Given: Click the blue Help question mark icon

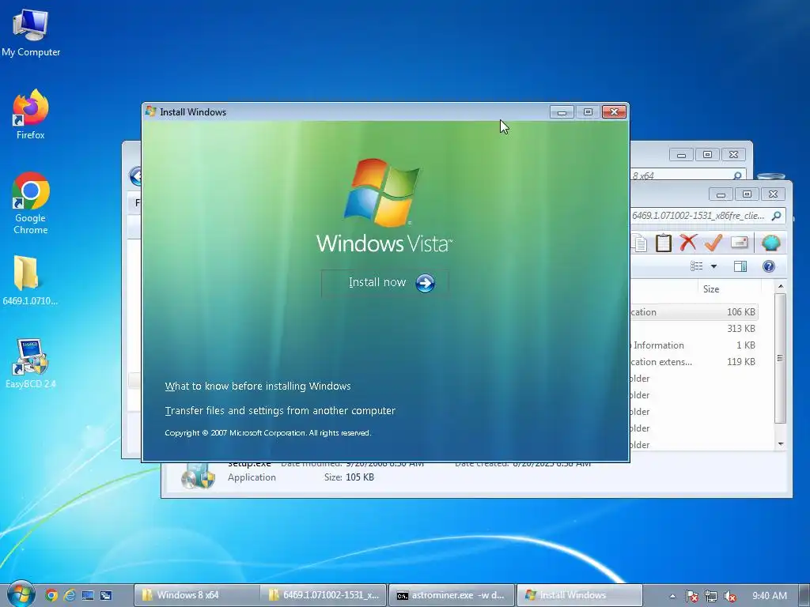Looking at the screenshot, I should pyautogui.click(x=769, y=266).
